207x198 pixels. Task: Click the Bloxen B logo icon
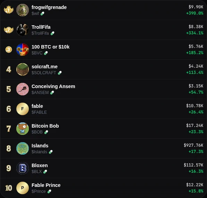point(23,168)
